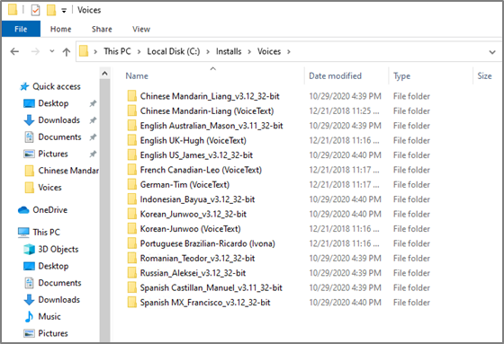Go up one folder level

67,52
